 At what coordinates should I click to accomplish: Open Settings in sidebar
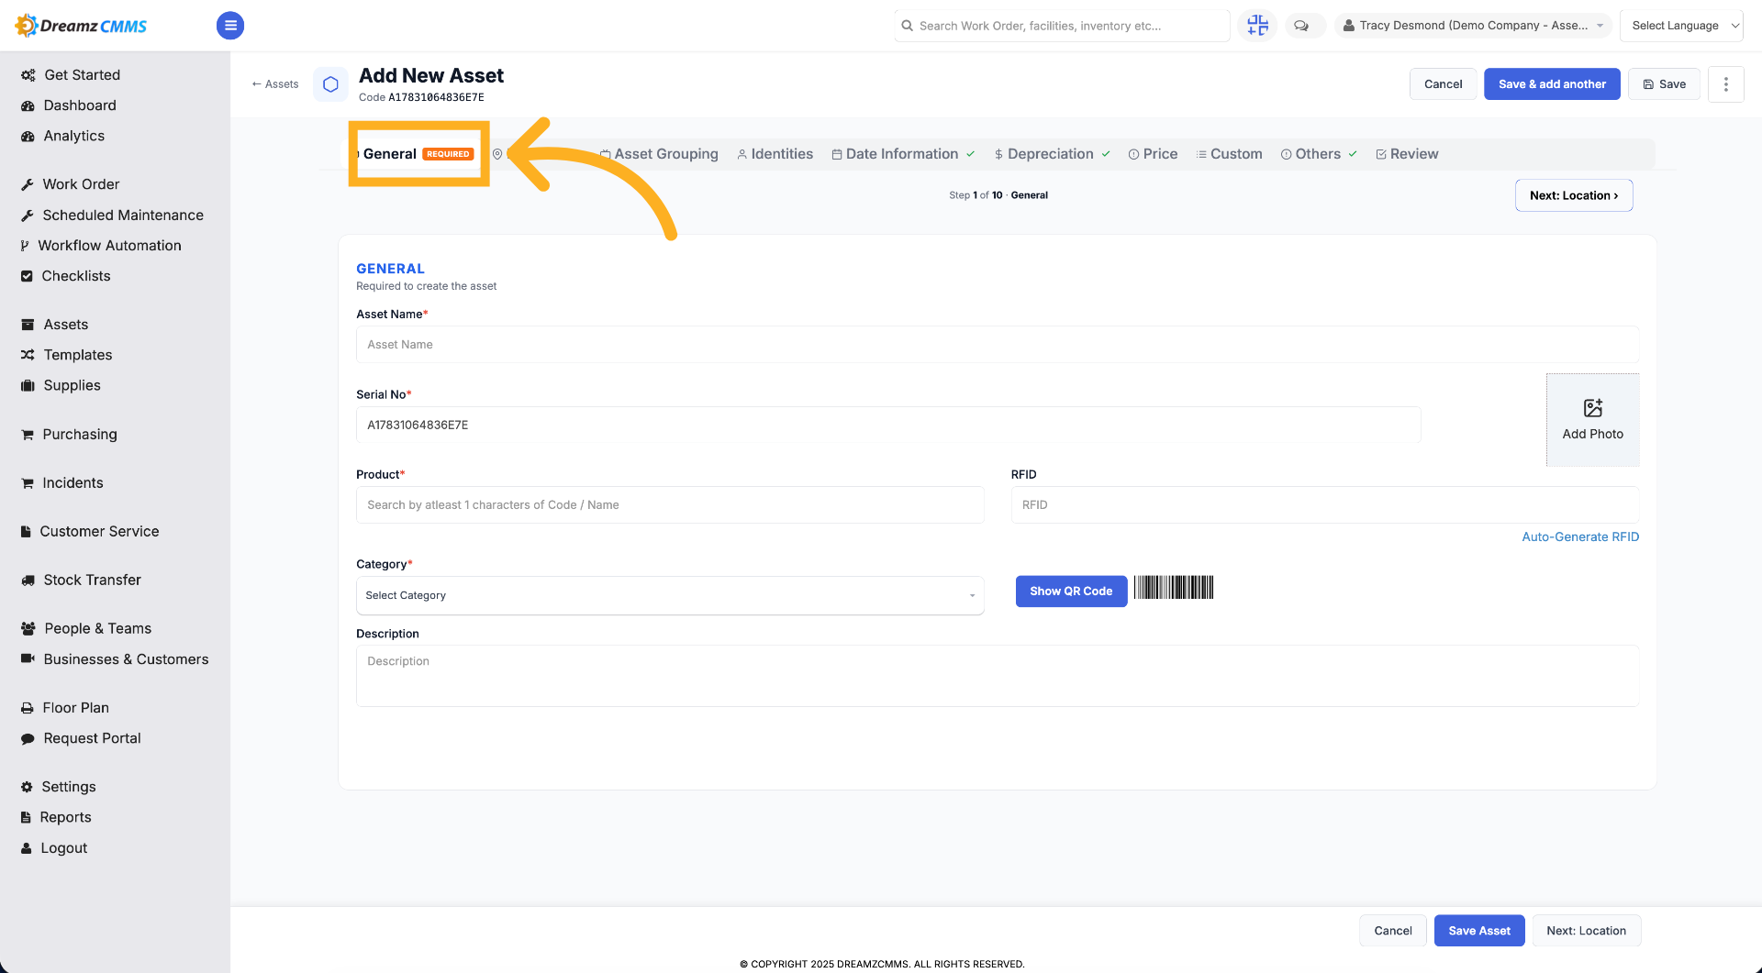click(68, 787)
